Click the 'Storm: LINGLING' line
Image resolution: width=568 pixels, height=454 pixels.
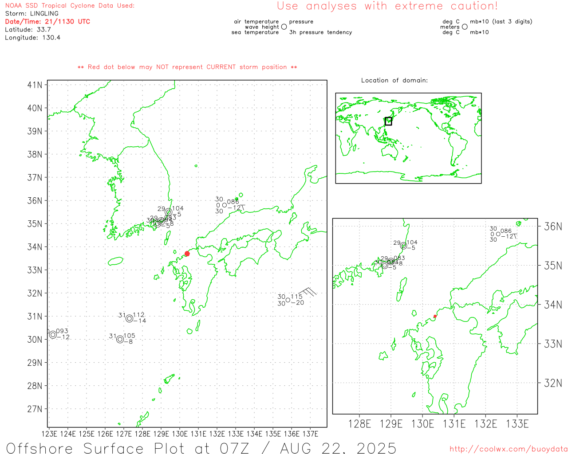(32, 14)
